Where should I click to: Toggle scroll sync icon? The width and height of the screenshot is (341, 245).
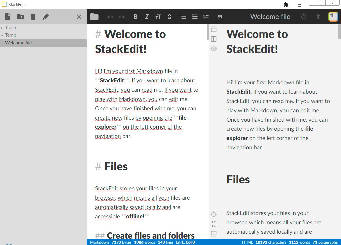point(214,224)
